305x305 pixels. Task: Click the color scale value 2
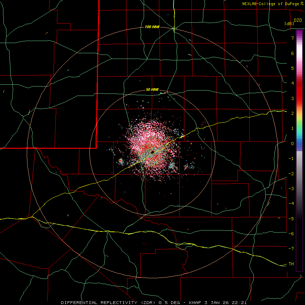click(x=292, y=114)
